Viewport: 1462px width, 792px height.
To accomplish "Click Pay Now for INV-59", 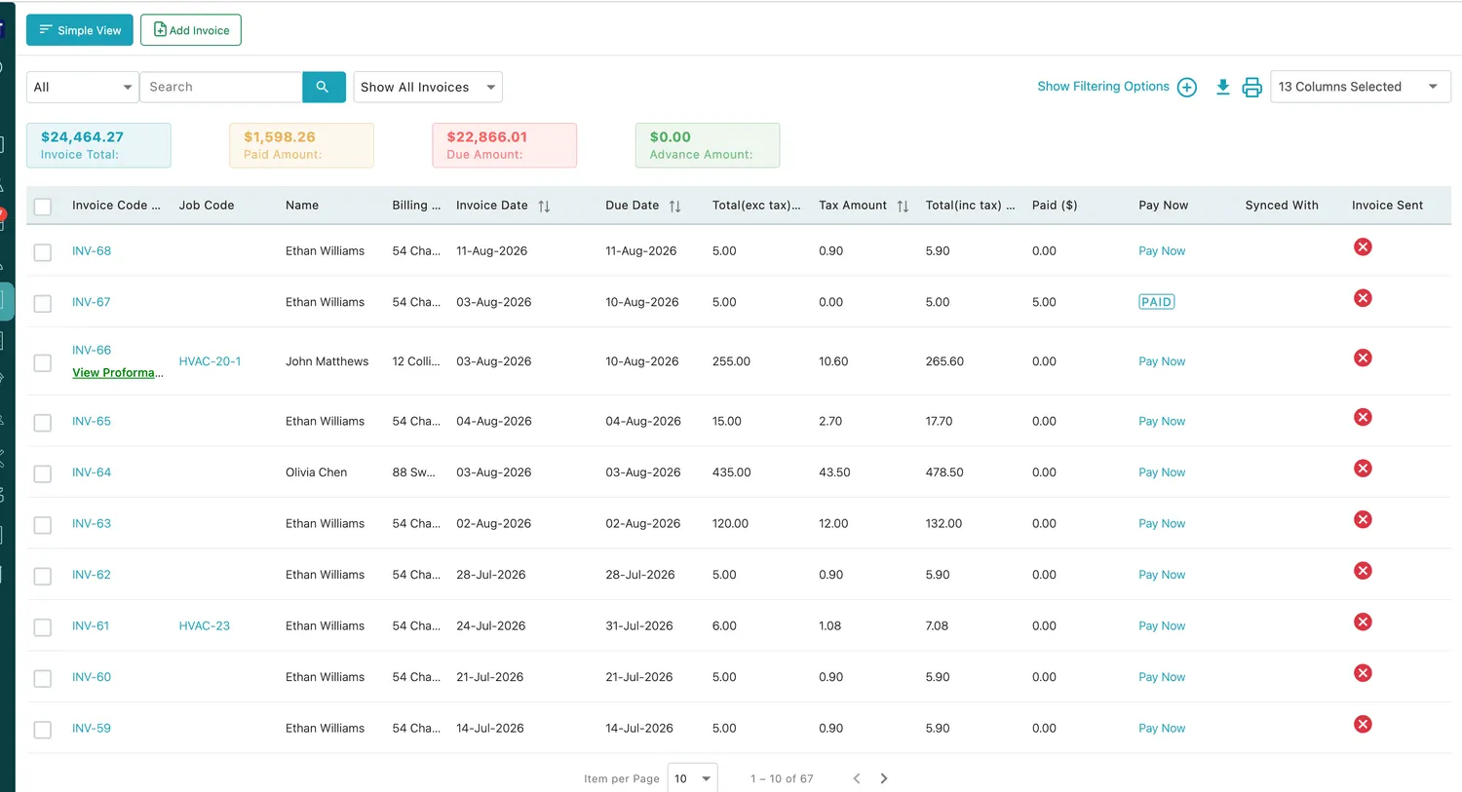I will [x=1162, y=729].
